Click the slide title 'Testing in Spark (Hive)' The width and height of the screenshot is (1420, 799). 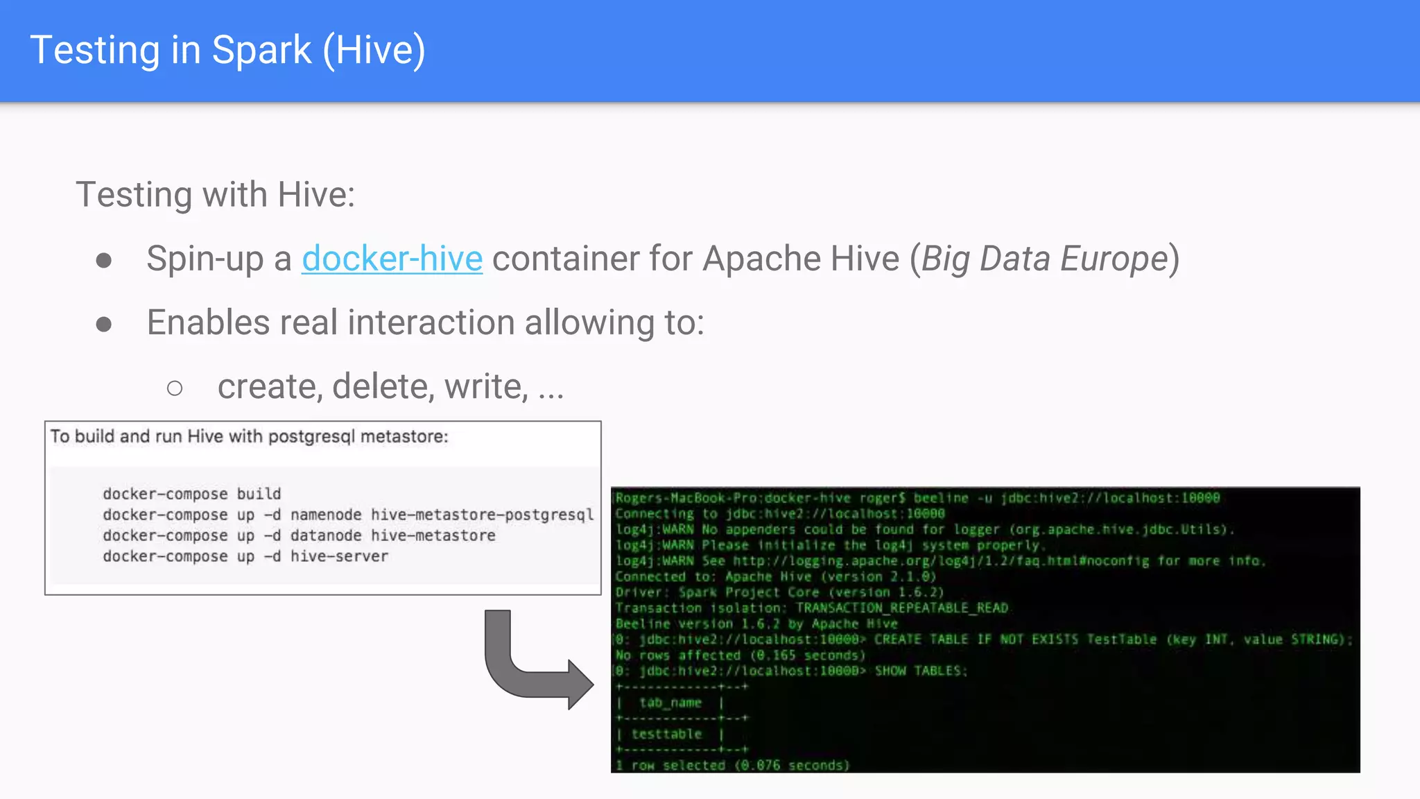coord(227,50)
